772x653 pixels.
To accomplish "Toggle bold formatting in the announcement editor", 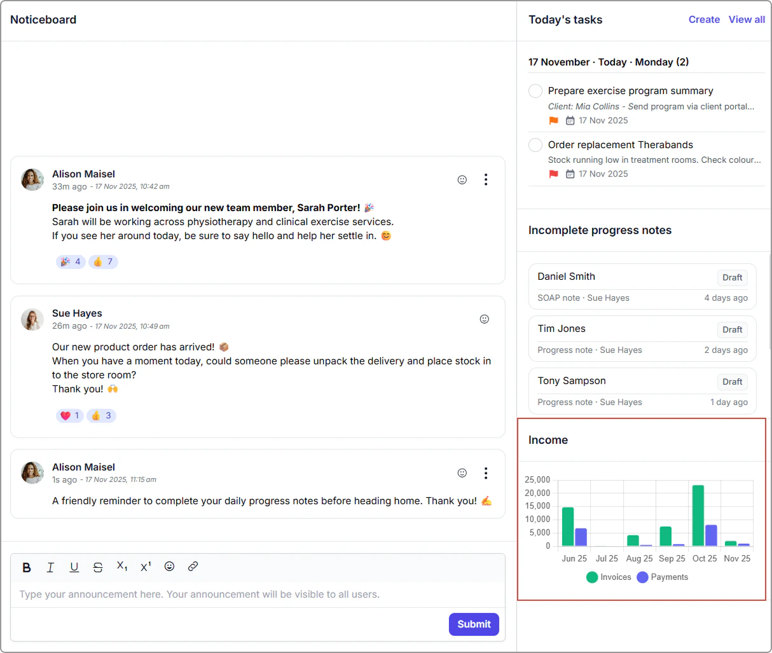I will point(27,567).
